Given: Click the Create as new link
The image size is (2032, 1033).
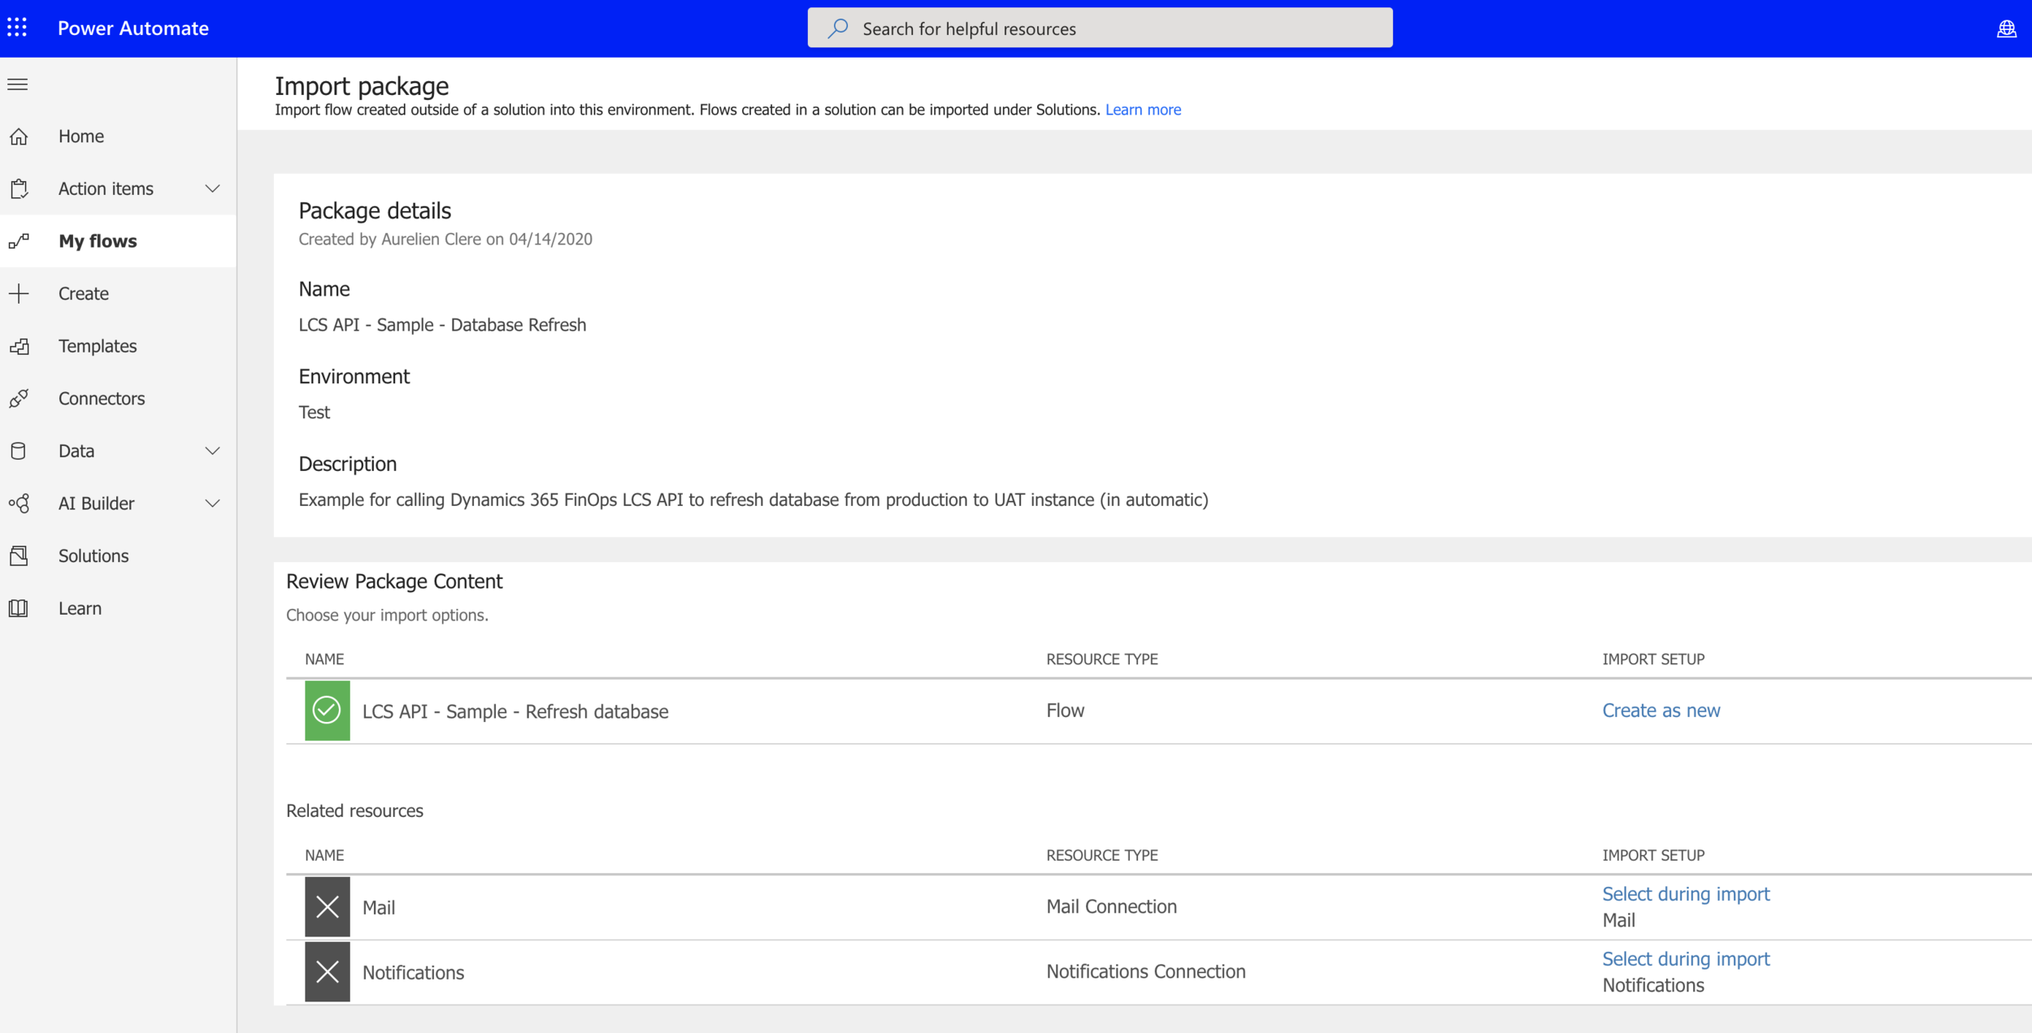Looking at the screenshot, I should point(1661,711).
